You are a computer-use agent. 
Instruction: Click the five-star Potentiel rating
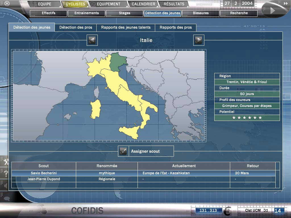pyautogui.click(x=247, y=118)
